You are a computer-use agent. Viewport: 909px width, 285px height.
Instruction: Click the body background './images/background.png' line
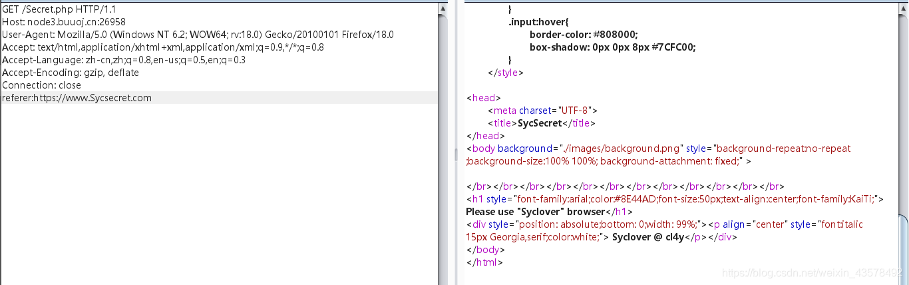coord(659,148)
